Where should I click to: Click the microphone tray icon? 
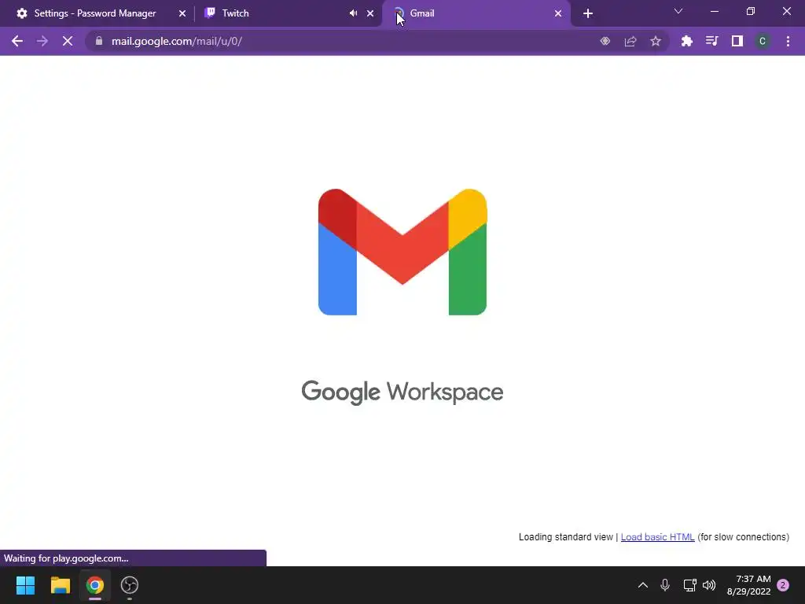(x=665, y=585)
